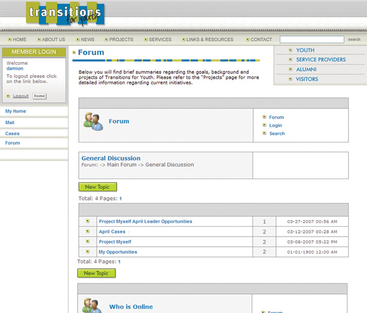
Task: Click the Forum users icon
Action: pyautogui.click(x=93, y=121)
